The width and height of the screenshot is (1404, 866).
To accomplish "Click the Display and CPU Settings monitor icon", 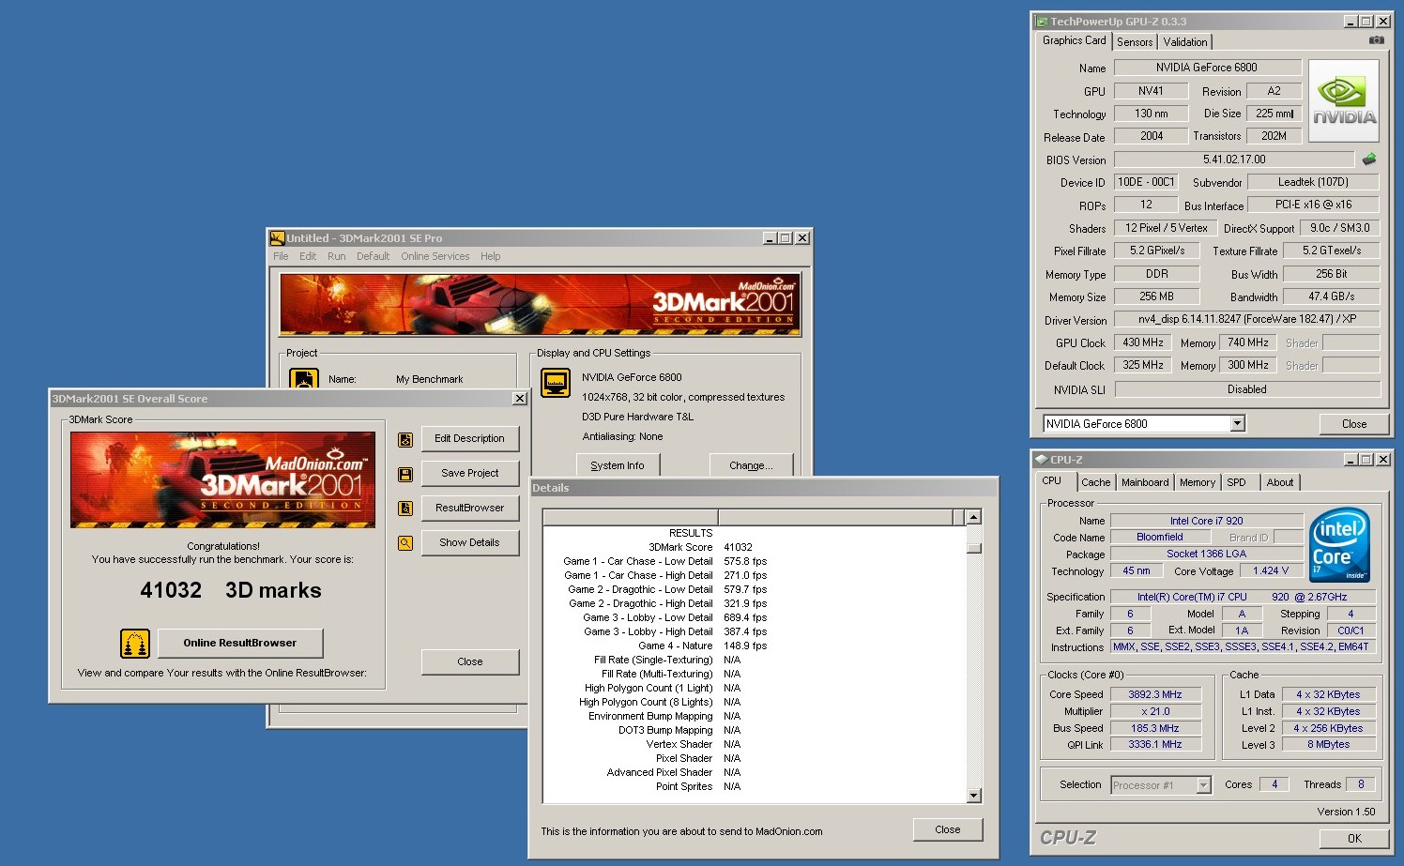I will click(556, 383).
